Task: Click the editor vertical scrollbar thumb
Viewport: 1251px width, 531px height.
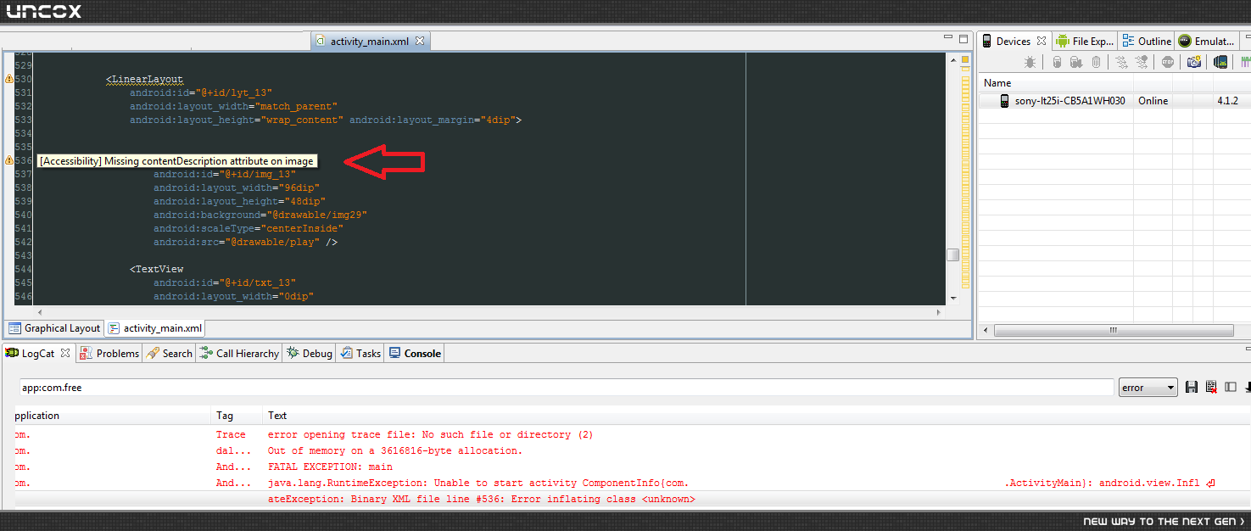Action: [x=953, y=255]
